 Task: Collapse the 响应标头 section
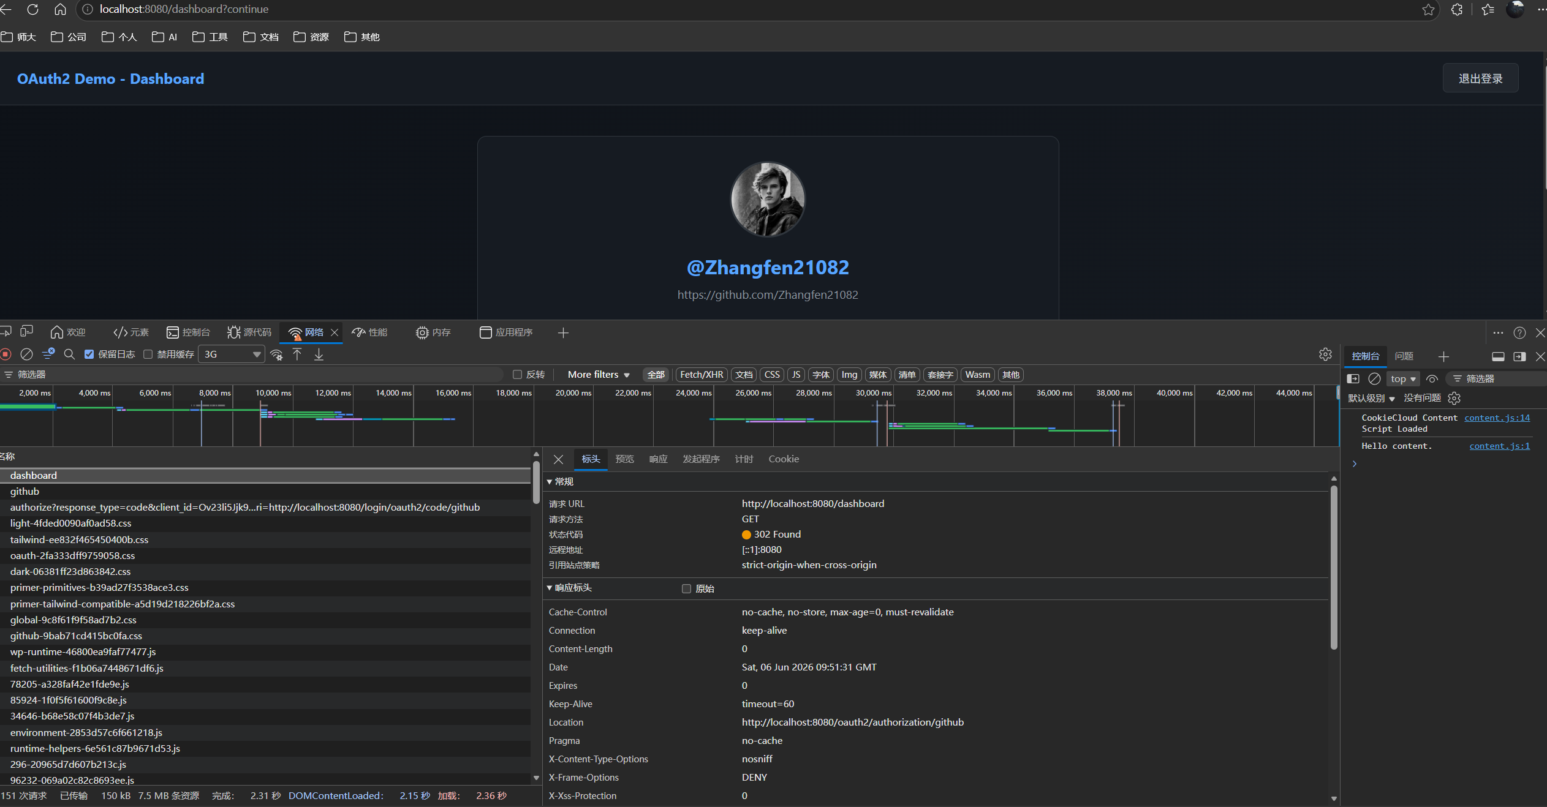point(569,588)
